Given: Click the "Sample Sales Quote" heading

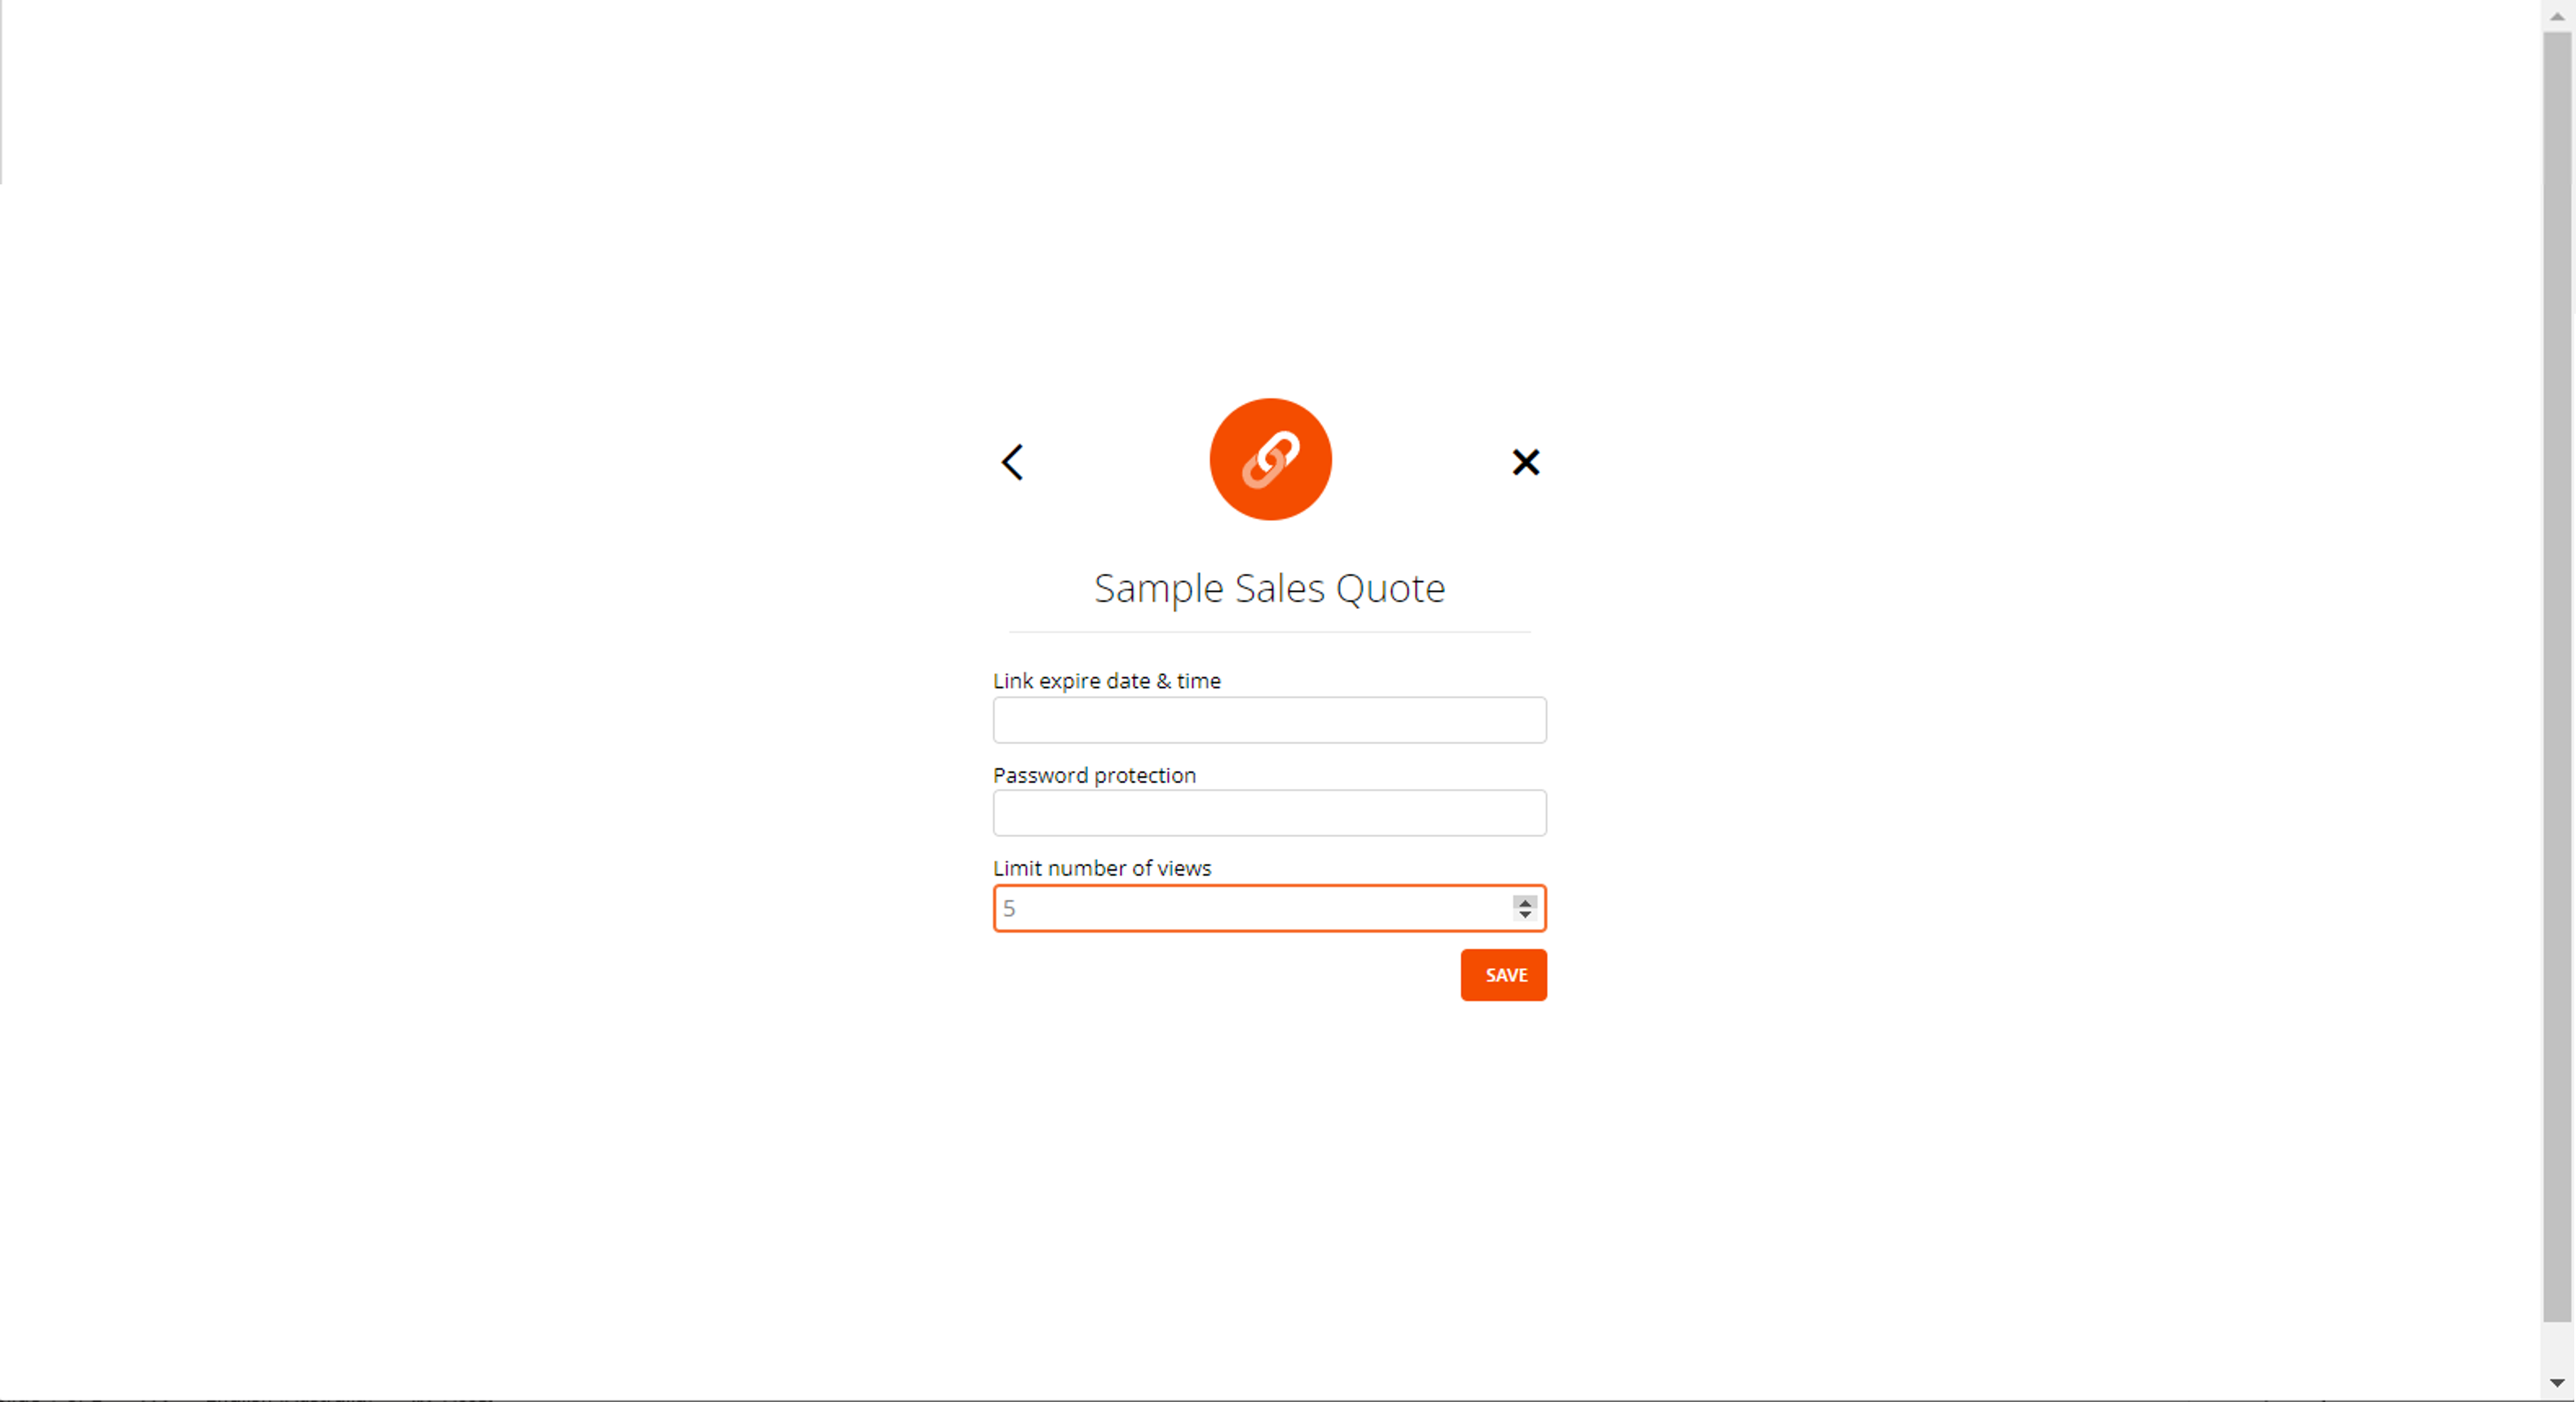Looking at the screenshot, I should click(1269, 588).
